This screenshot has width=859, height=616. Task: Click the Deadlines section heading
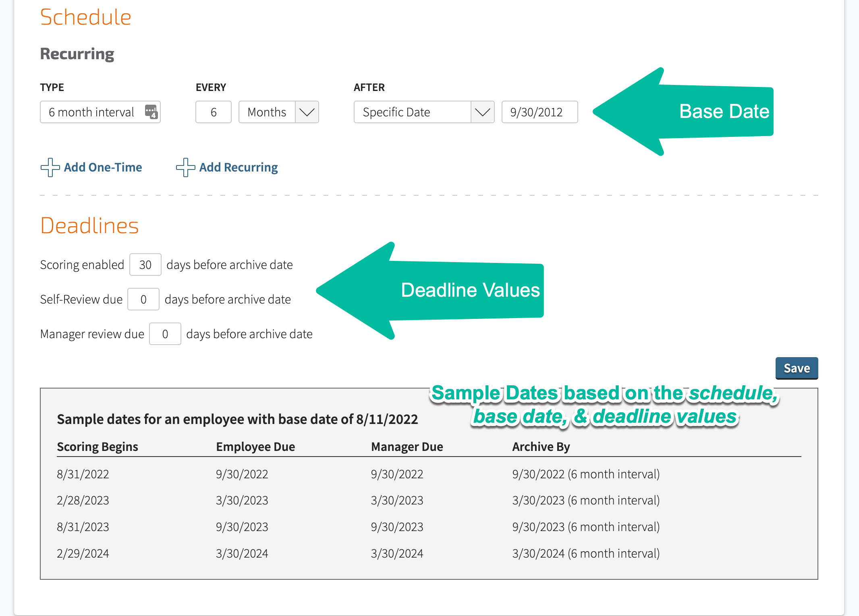click(x=89, y=225)
